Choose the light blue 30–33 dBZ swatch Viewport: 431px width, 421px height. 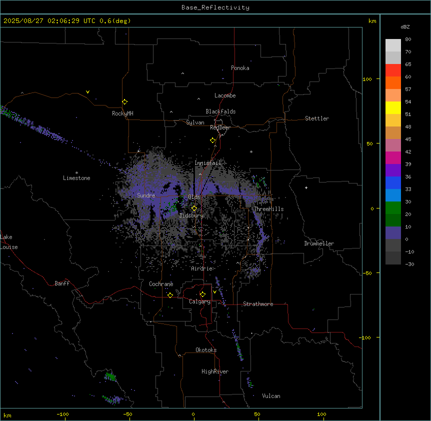393,195
